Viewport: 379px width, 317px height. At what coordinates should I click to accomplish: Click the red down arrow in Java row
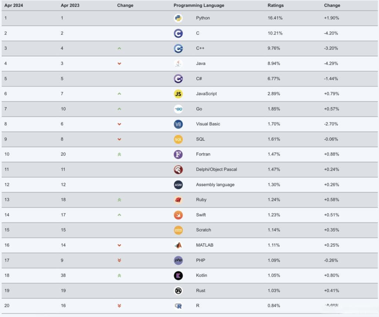pyautogui.click(x=119, y=63)
